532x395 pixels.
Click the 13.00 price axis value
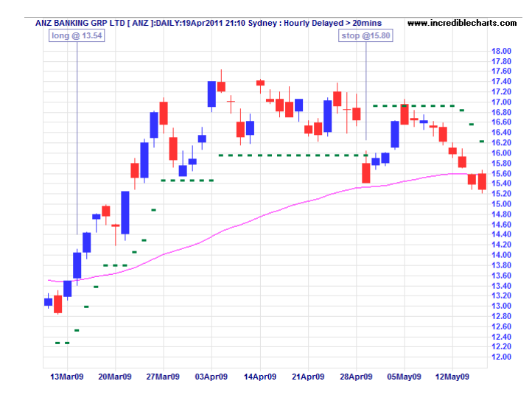[501, 306]
